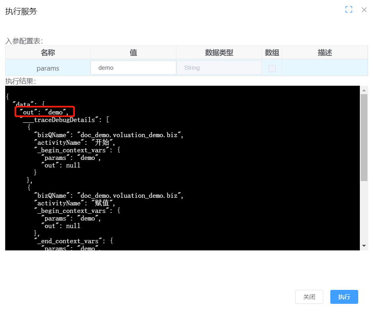
Task: Click the result panel scrollbar thumb
Action: (x=364, y=138)
